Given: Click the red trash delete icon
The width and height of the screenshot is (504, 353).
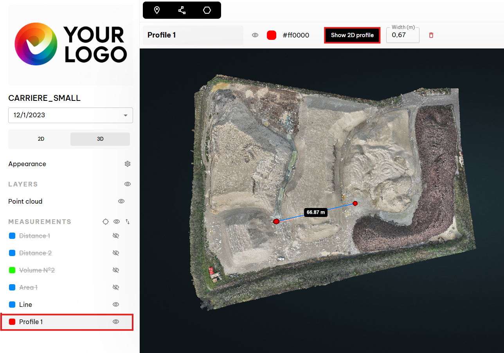Looking at the screenshot, I should pos(431,35).
